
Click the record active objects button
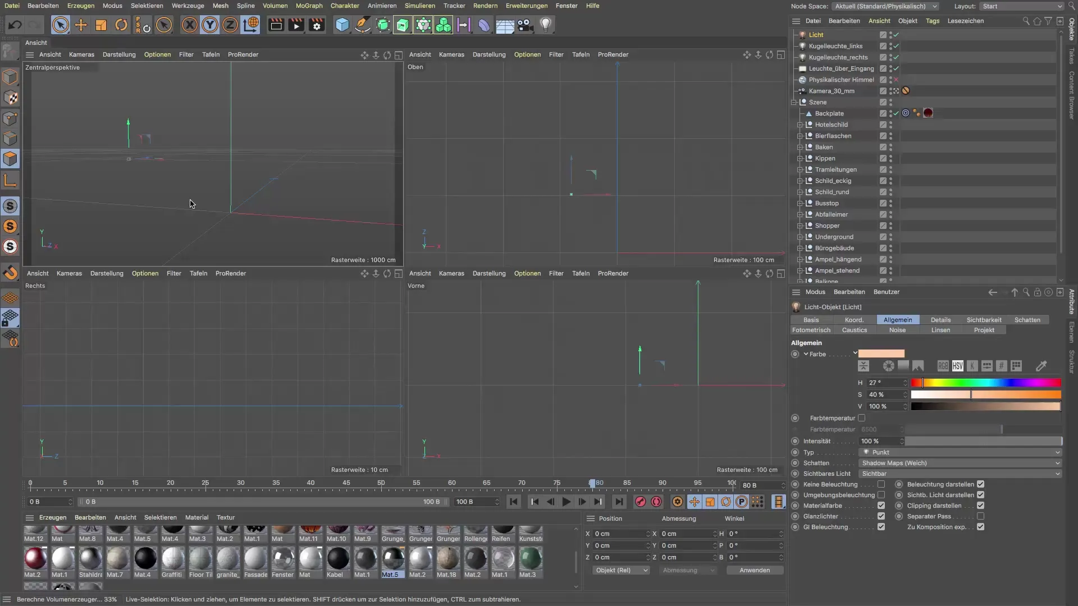pyautogui.click(x=640, y=502)
